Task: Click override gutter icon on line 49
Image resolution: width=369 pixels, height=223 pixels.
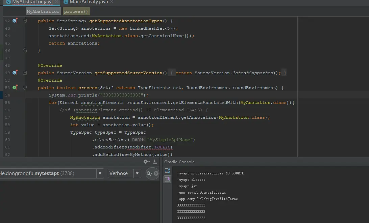Action: click(15, 73)
